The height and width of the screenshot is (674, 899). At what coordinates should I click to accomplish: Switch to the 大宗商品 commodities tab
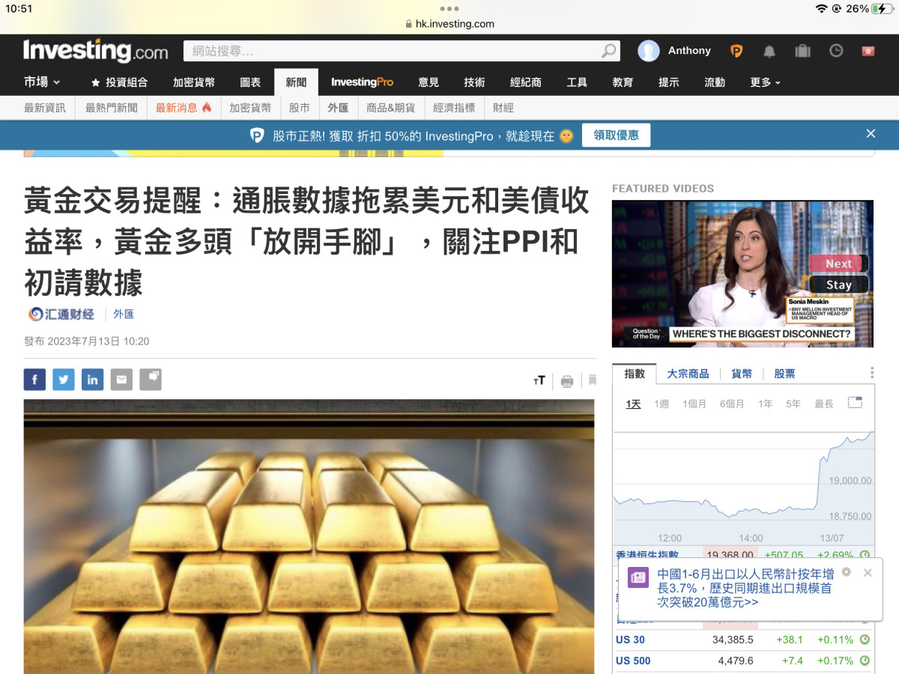(x=688, y=374)
